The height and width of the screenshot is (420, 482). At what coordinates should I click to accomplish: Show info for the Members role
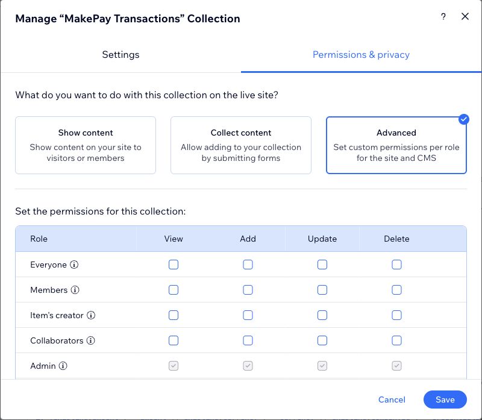[75, 290]
